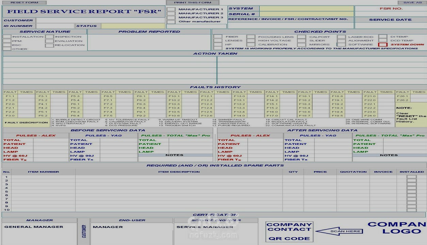Tick the INSTALLED checkbox for row 5
The width and height of the screenshot is (427, 245).
pos(412,192)
